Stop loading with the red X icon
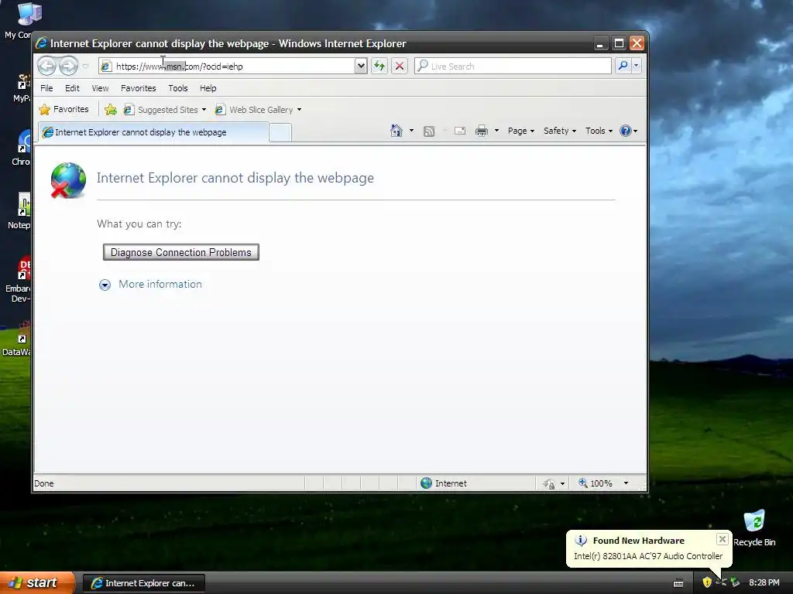 click(400, 67)
